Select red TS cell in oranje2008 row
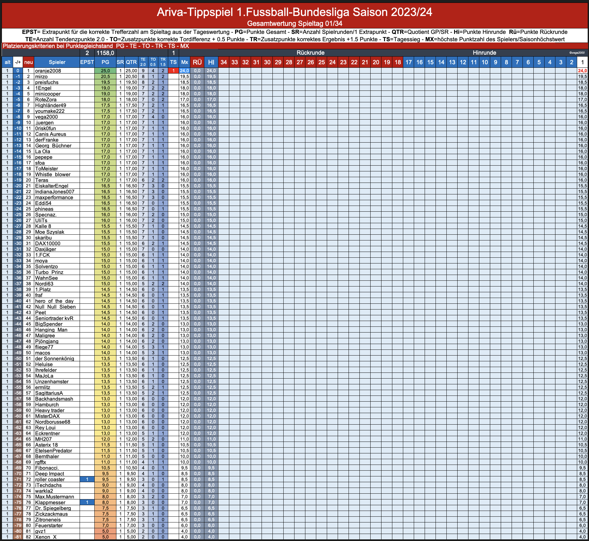This screenshot has height=541, width=589. tap(173, 71)
